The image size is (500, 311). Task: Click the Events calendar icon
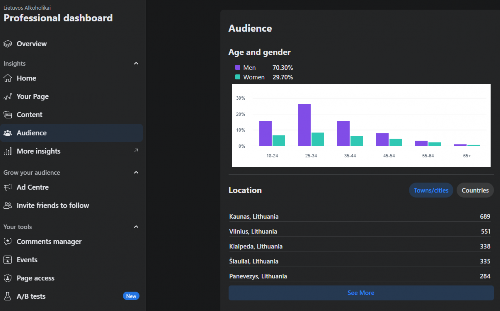point(8,260)
